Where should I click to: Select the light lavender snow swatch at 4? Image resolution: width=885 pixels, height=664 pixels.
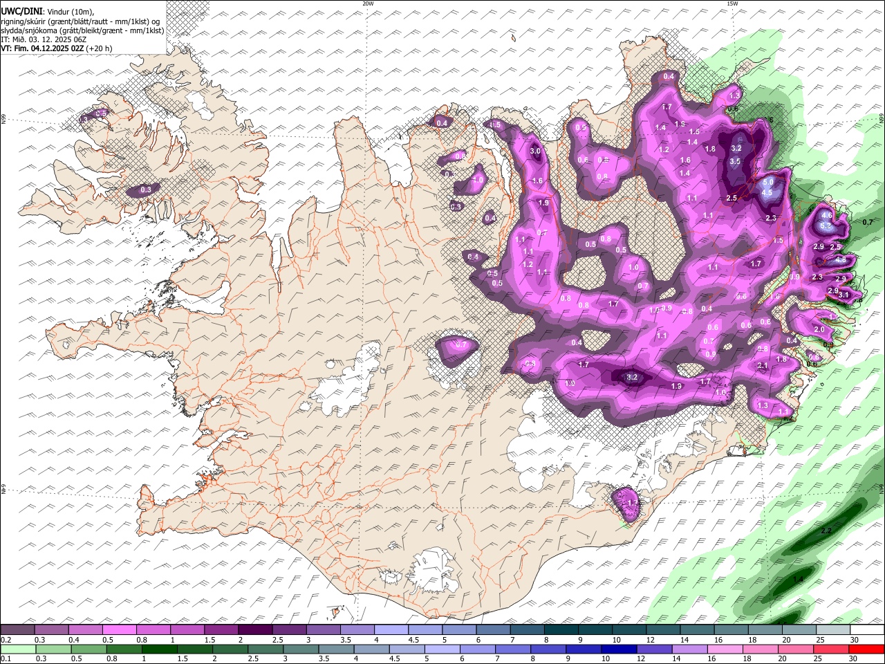[x=391, y=630]
